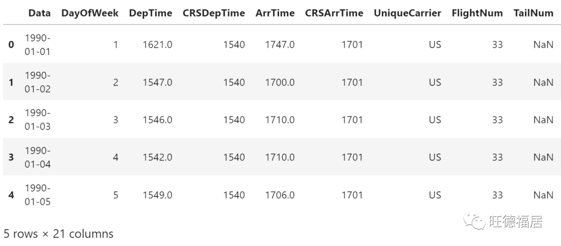The image size is (561, 246).
Task: Click the UniqueCarrier column header
Action: click(x=407, y=13)
